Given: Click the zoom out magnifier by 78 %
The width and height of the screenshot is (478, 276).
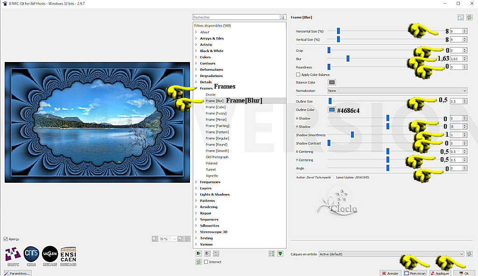Looking at the screenshot, I should coord(155,239).
